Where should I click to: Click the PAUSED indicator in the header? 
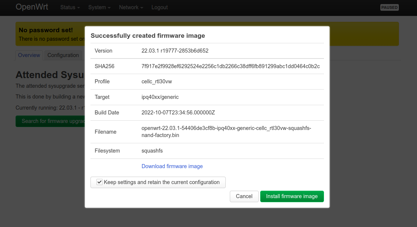tap(389, 7)
